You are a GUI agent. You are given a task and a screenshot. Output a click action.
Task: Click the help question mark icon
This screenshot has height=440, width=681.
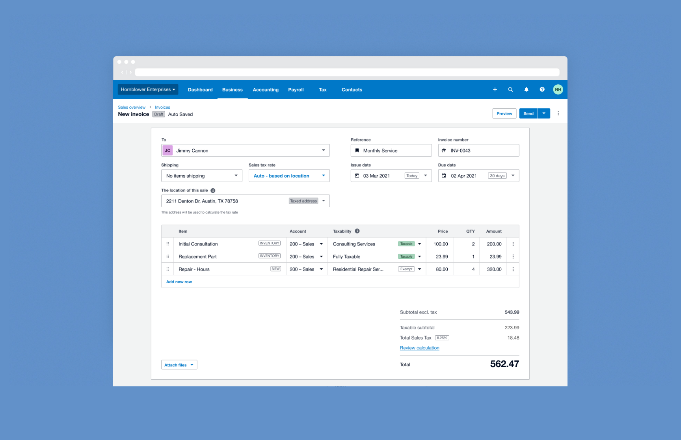[542, 89]
